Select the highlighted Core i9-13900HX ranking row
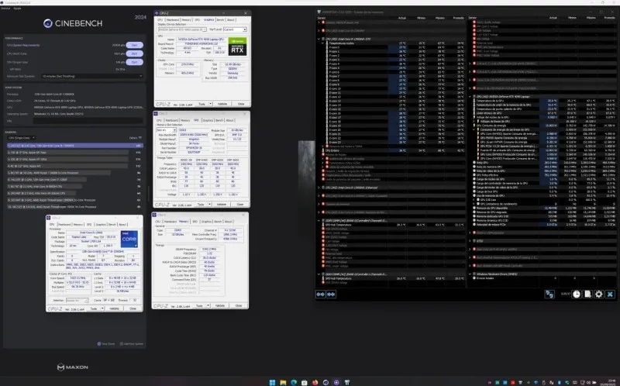The height and width of the screenshot is (386, 620). (x=75, y=146)
